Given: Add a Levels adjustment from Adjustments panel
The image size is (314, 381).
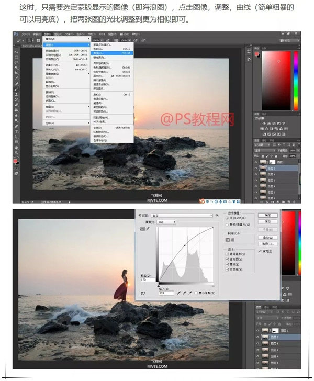Looking at the screenshot, I should [269, 124].
